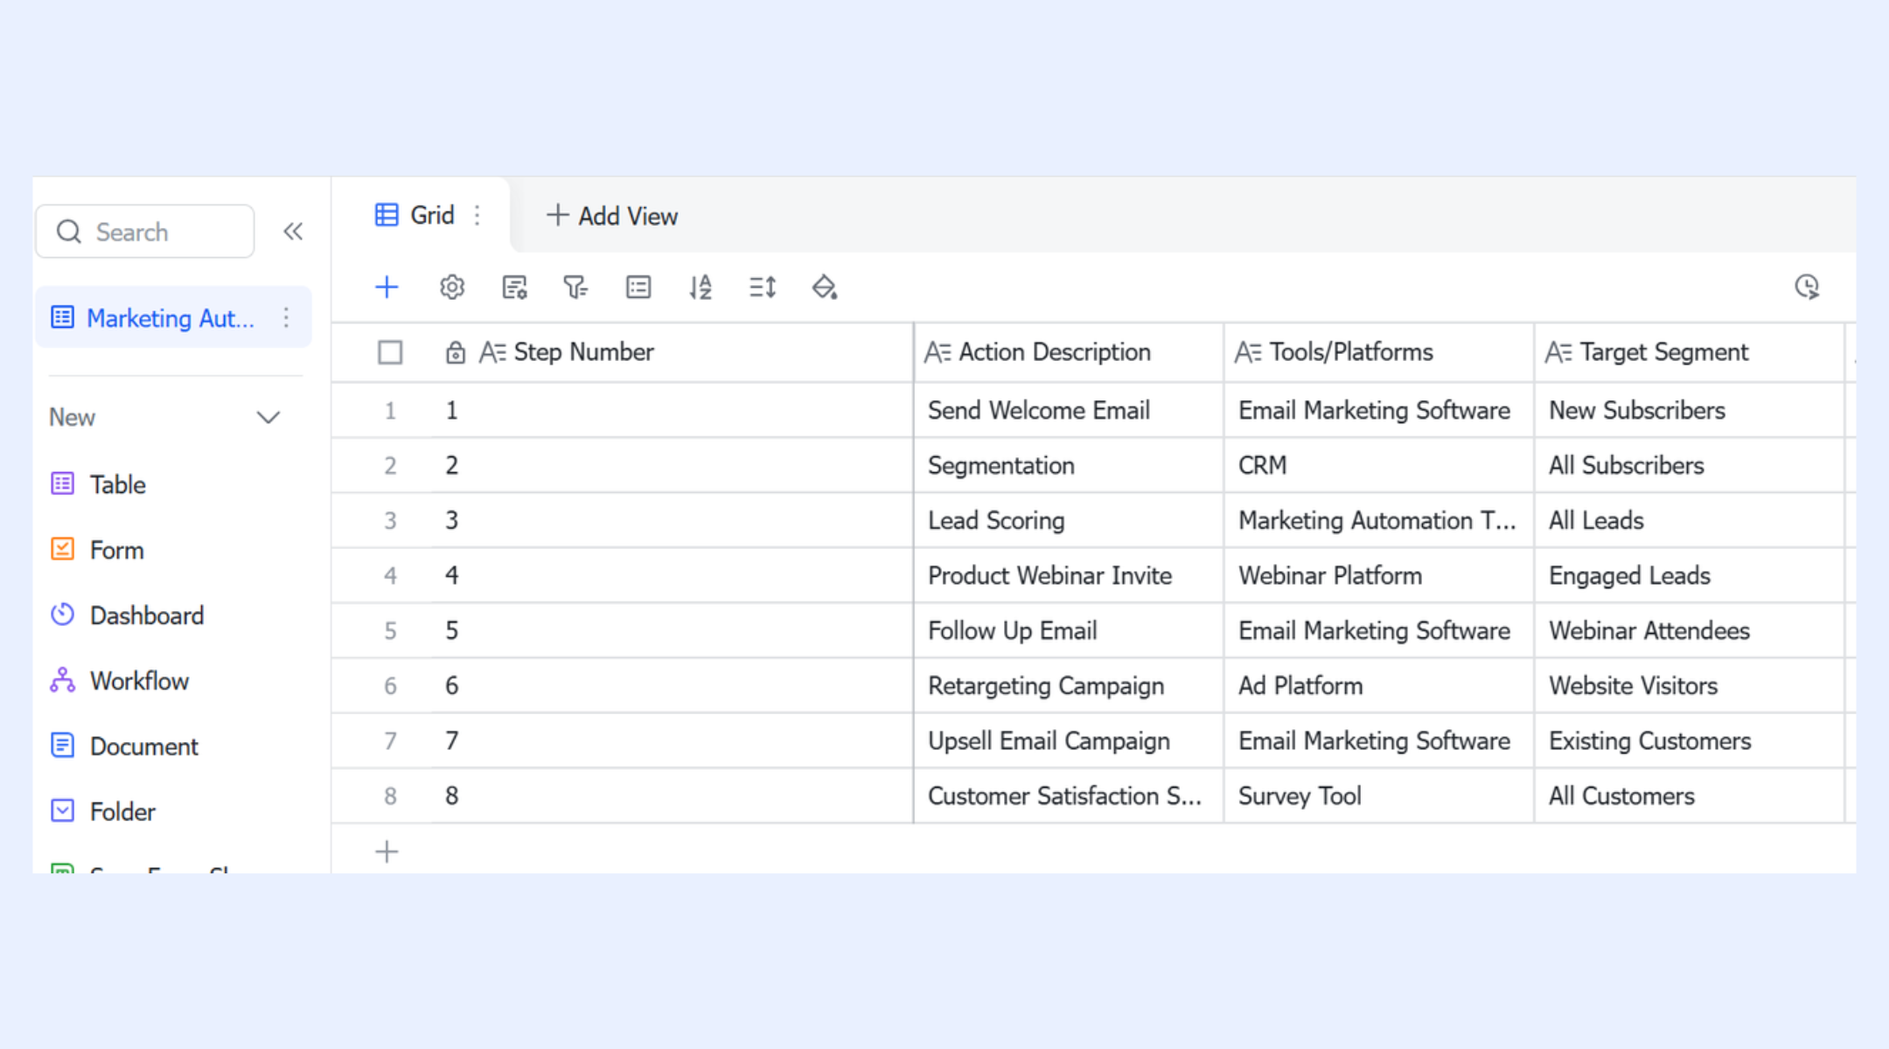Open Grid view three-dot options
The width and height of the screenshot is (1889, 1049).
coord(477,215)
